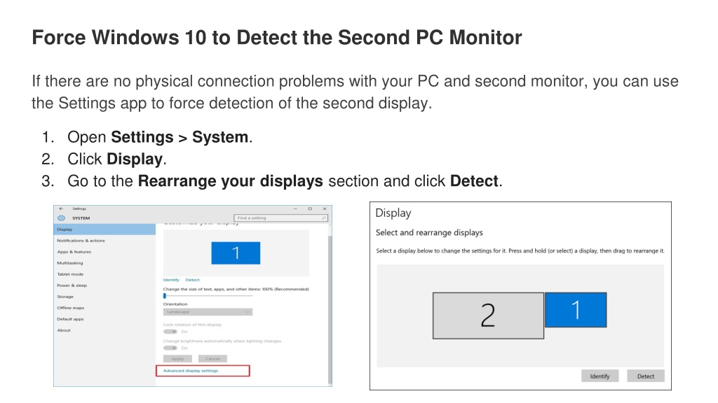
Task: Open Power & sleep settings
Action: 72,285
